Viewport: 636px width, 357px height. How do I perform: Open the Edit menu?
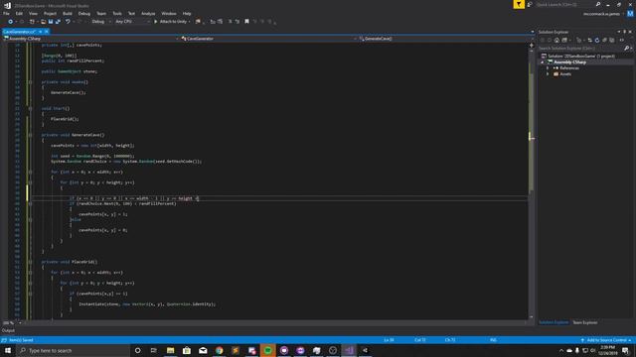(19, 13)
